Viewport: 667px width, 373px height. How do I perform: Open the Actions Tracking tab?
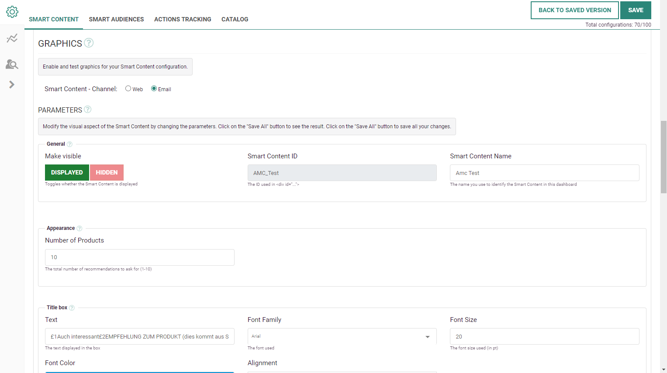[183, 19]
